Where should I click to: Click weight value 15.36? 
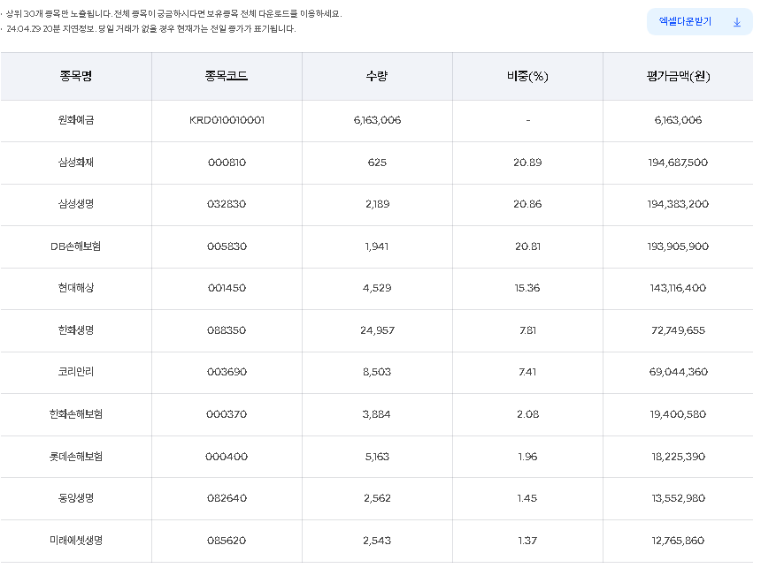(527, 288)
